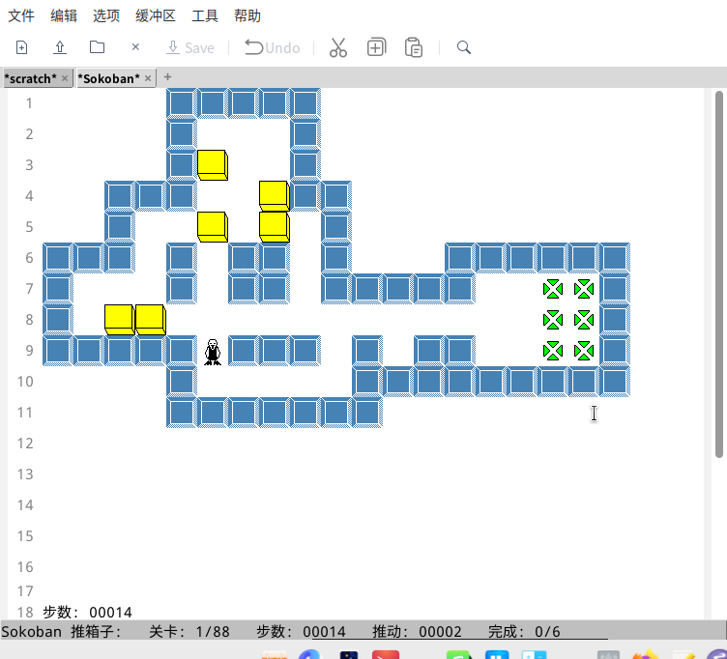The image size is (727, 659).
Task: Click line number 1 in the margin
Action: point(29,103)
